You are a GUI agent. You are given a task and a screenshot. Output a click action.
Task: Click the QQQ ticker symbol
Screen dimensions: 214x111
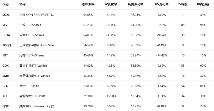coord(6,106)
